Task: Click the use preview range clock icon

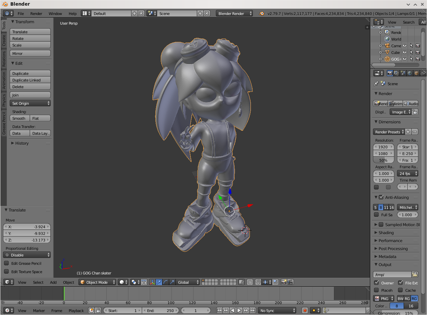Action: pos(91,310)
